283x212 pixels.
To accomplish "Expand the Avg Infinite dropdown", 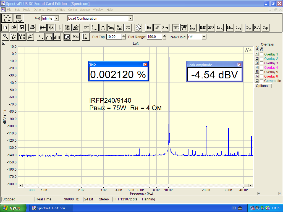I will (x=56, y=18).
